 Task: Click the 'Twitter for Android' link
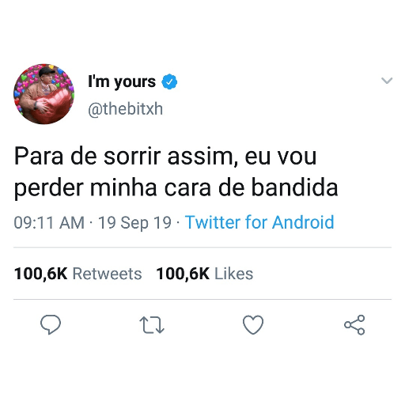click(x=259, y=222)
